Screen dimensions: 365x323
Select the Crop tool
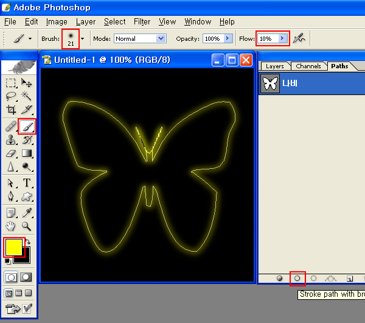click(11, 110)
